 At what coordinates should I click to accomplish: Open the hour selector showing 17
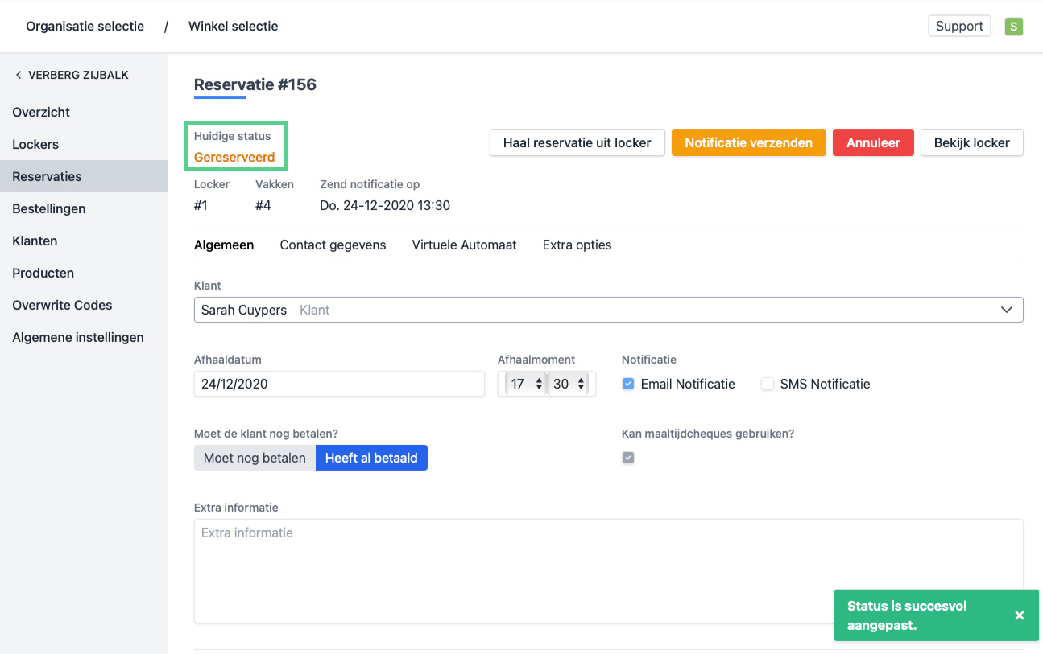click(526, 385)
